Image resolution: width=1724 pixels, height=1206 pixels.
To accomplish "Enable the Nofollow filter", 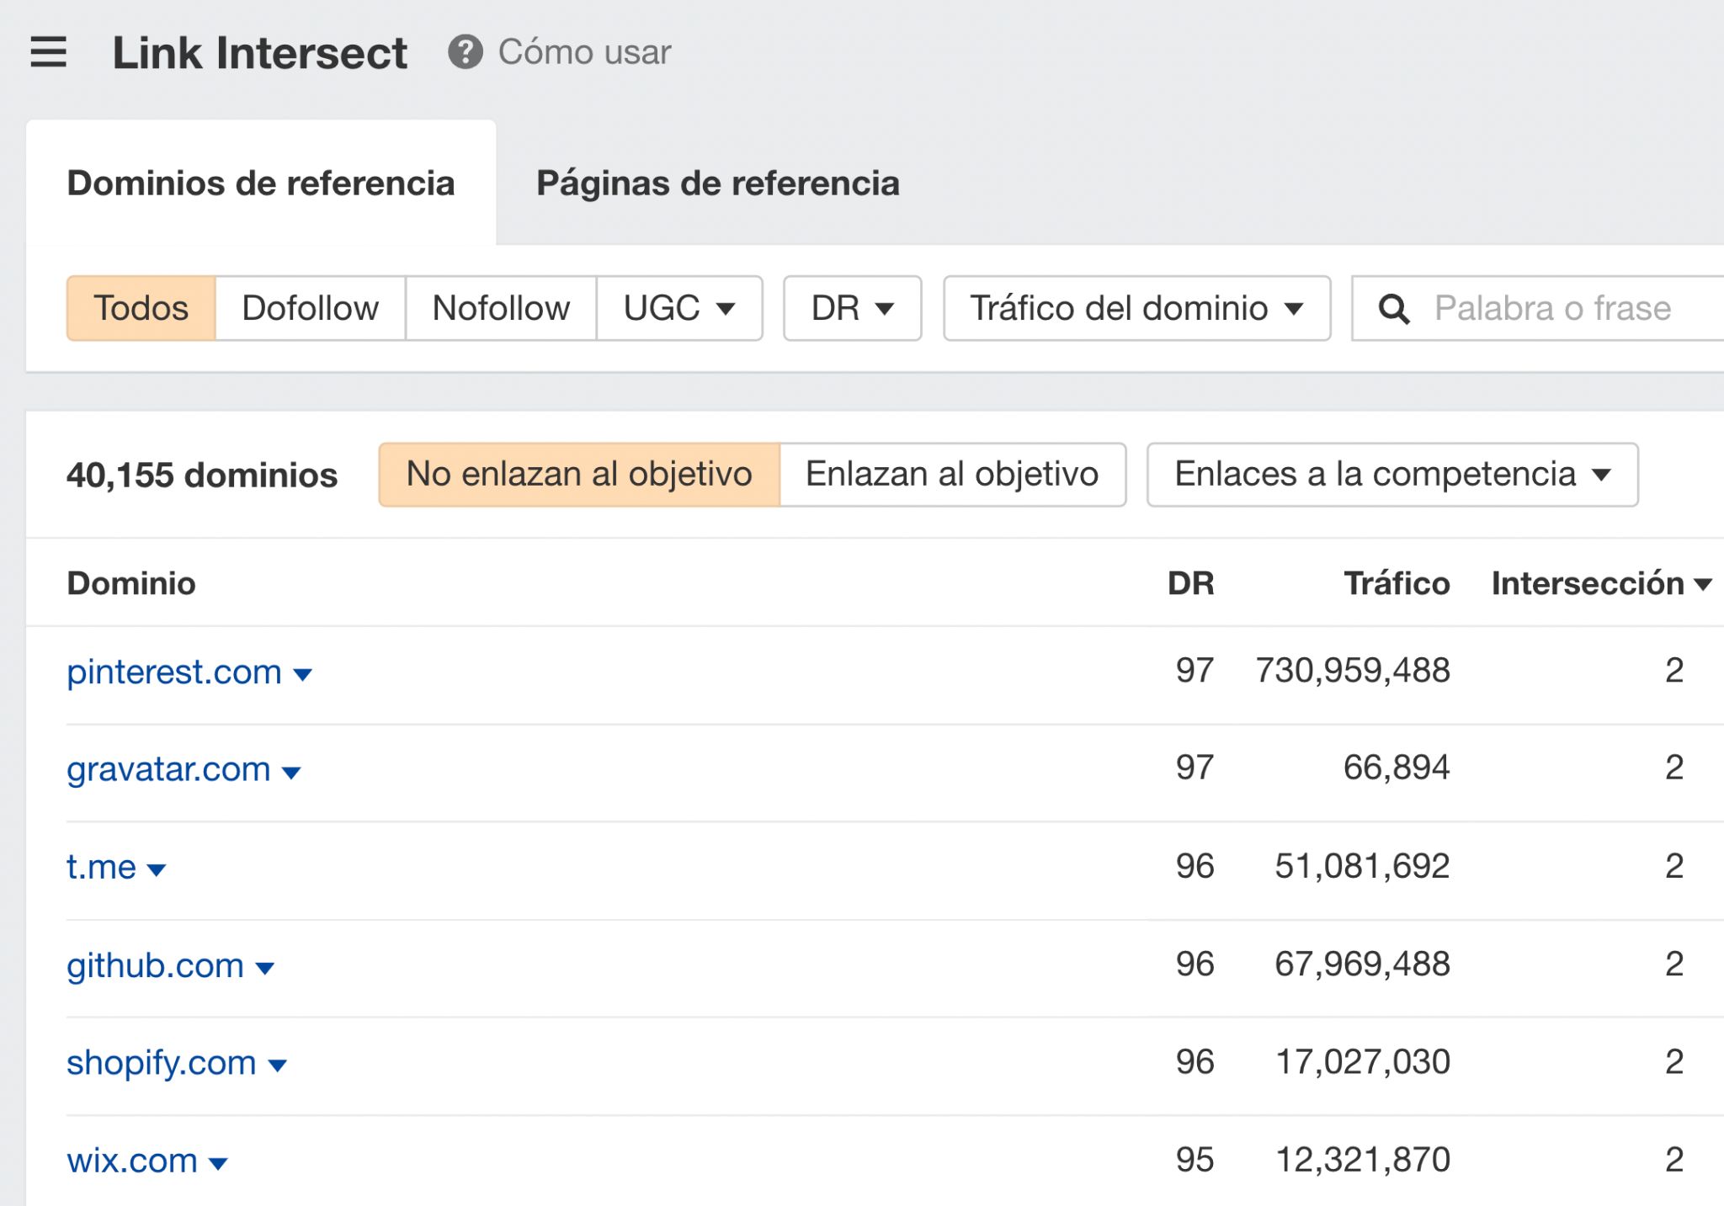I will (500, 308).
